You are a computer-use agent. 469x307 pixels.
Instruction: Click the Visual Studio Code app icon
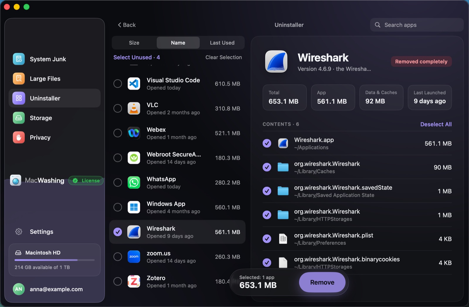click(x=134, y=84)
